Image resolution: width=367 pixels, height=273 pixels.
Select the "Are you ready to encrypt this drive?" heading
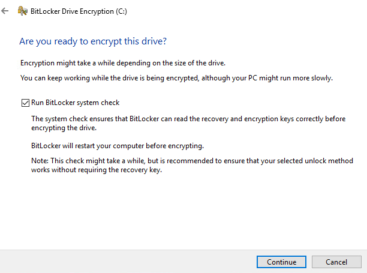click(x=93, y=41)
